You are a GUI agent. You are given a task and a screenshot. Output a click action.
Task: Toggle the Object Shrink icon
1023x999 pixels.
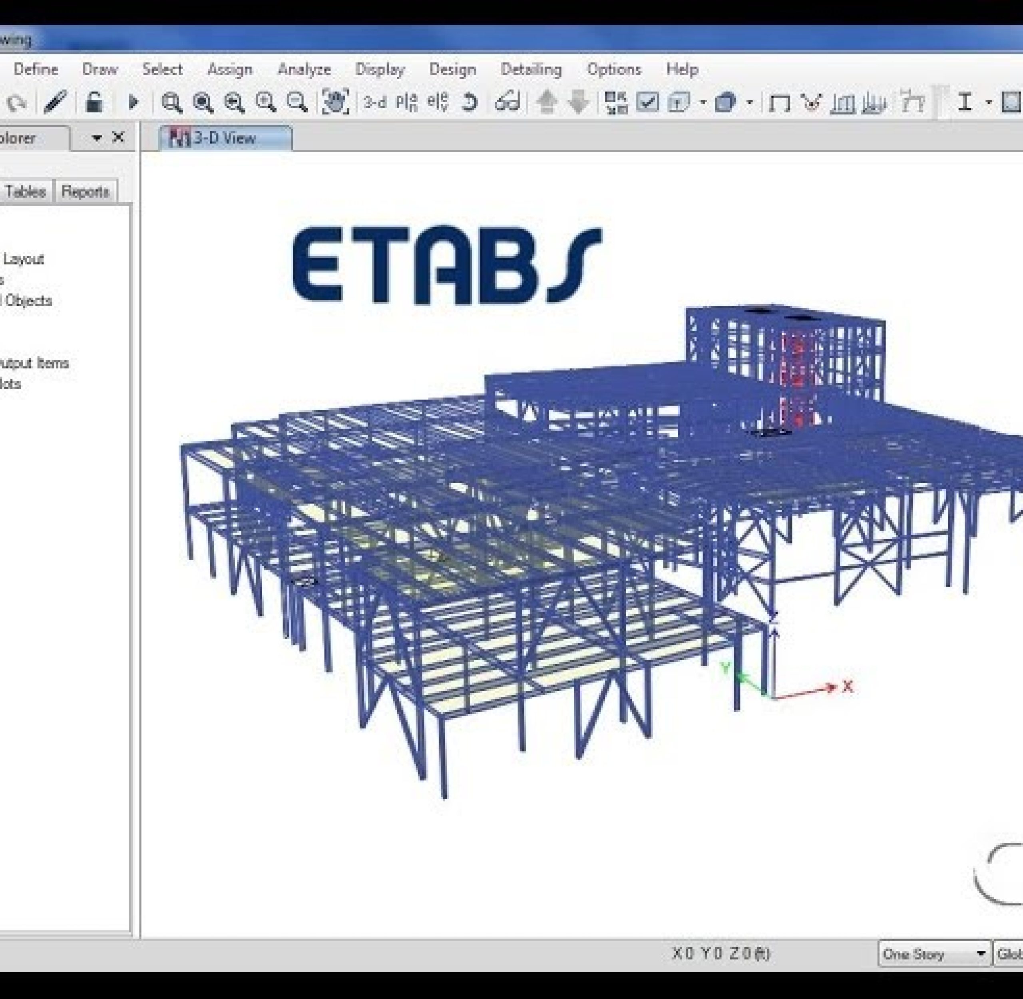(x=616, y=102)
